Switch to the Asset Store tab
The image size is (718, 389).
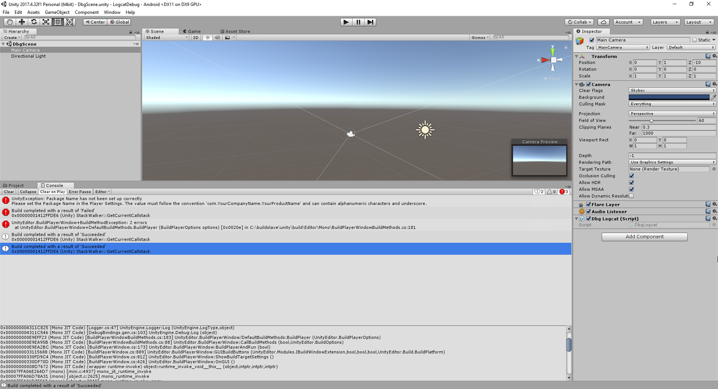point(235,31)
